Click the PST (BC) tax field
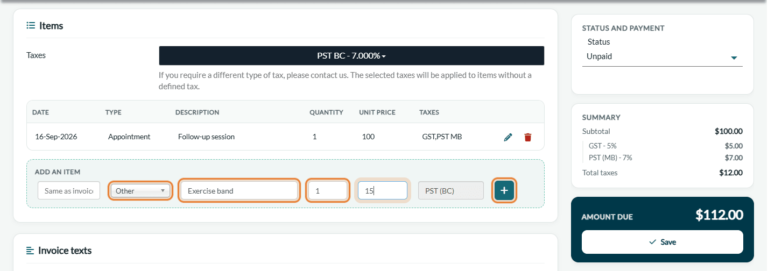The width and height of the screenshot is (775, 271). pyautogui.click(x=451, y=190)
